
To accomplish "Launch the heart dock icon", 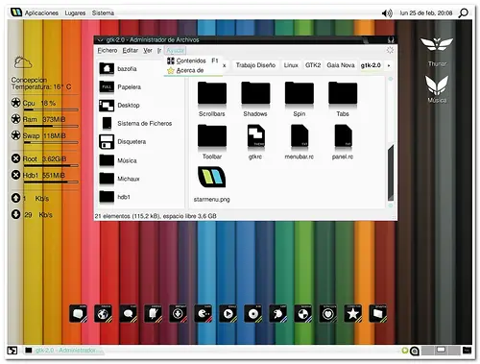I will tap(328, 314).
